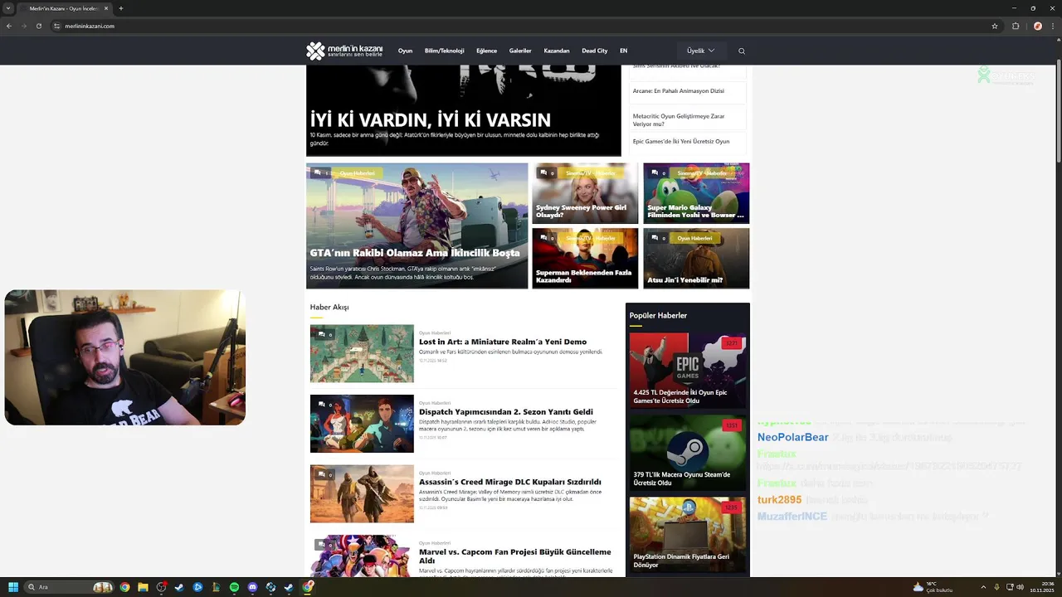
Task: Open the Dead City menu item
Action: point(595,51)
